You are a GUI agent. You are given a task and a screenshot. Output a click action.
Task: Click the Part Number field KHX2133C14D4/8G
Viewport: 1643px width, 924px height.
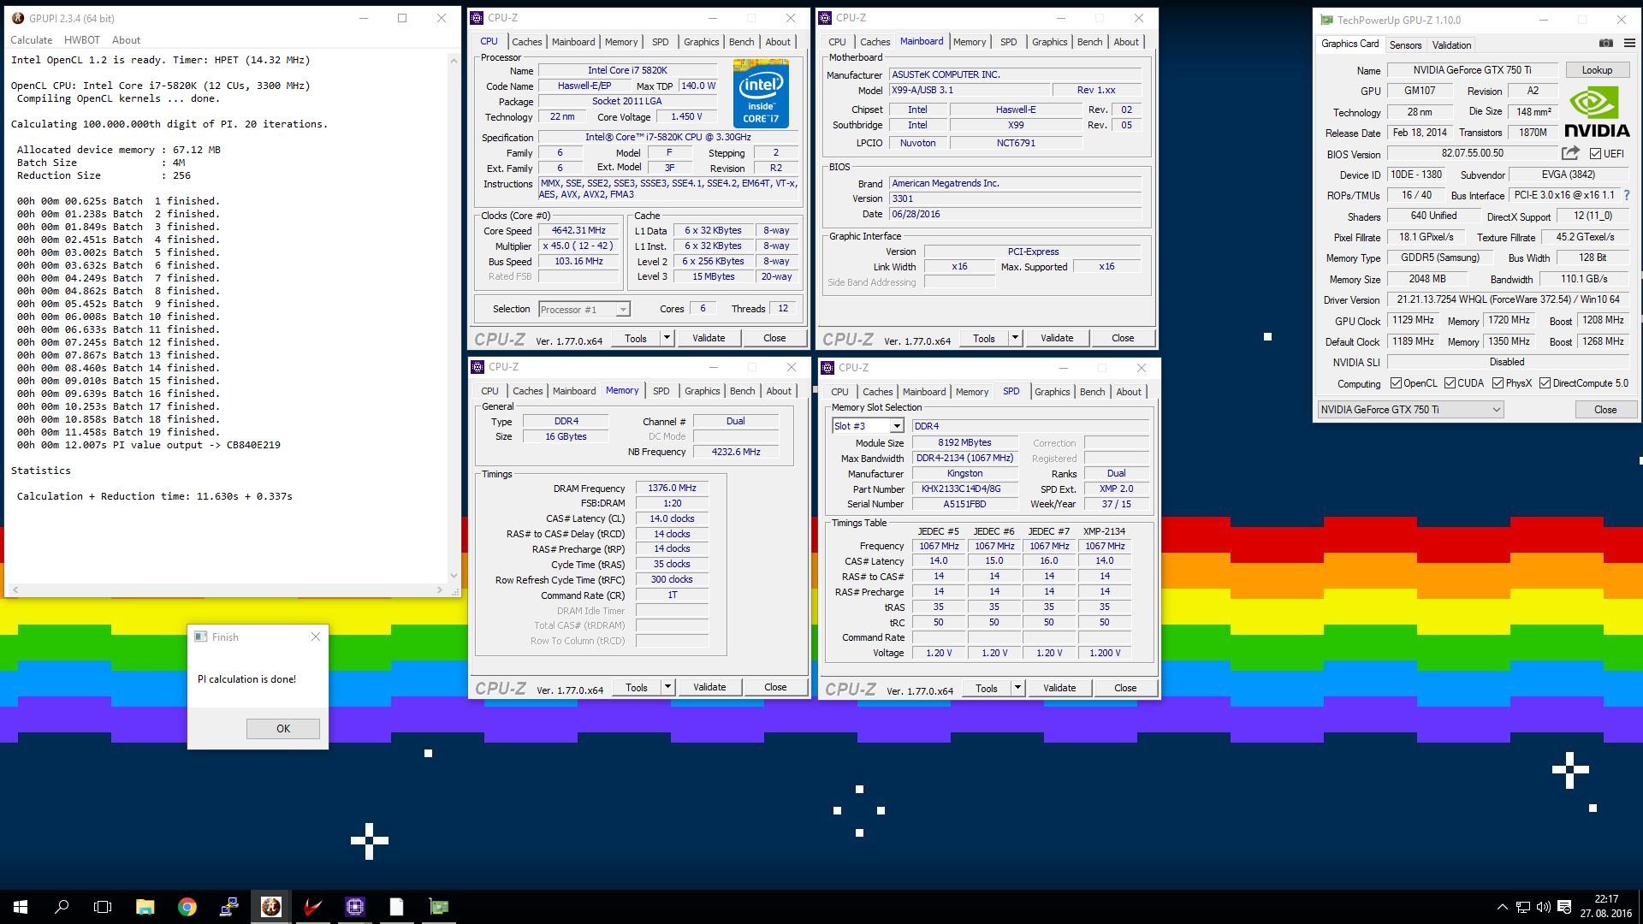pos(964,489)
